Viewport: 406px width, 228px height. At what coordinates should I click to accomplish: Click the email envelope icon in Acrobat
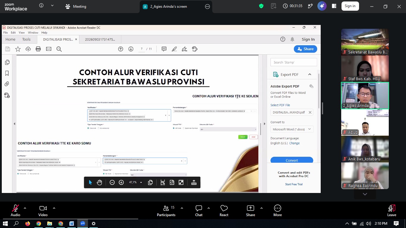coord(49,49)
